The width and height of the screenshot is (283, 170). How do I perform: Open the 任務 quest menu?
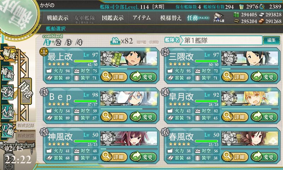click(198, 18)
